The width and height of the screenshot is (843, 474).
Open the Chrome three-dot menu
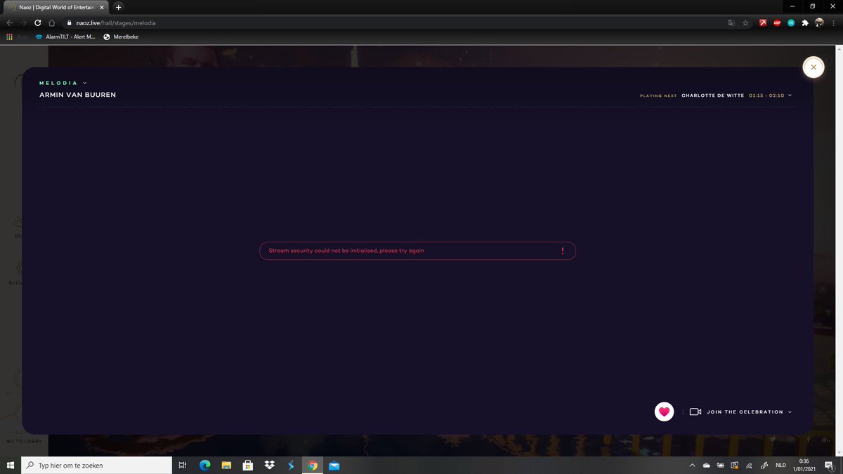click(x=833, y=22)
